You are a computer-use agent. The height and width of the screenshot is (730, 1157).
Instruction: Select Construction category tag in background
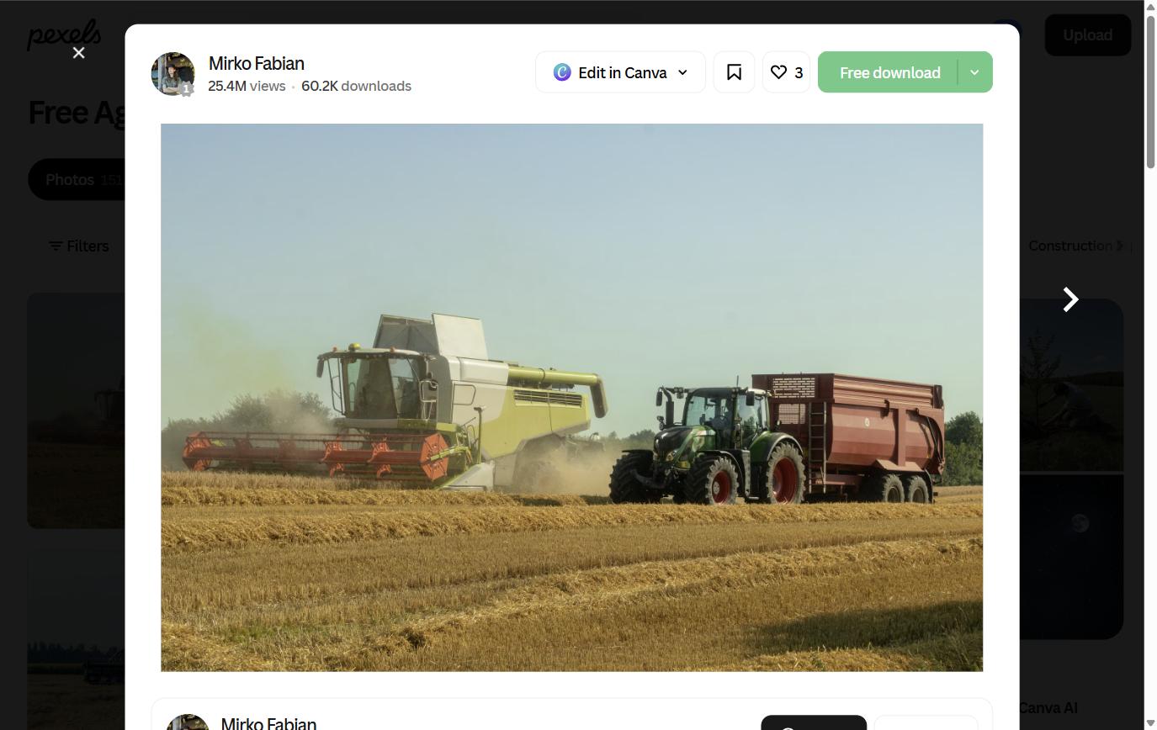pos(1070,246)
